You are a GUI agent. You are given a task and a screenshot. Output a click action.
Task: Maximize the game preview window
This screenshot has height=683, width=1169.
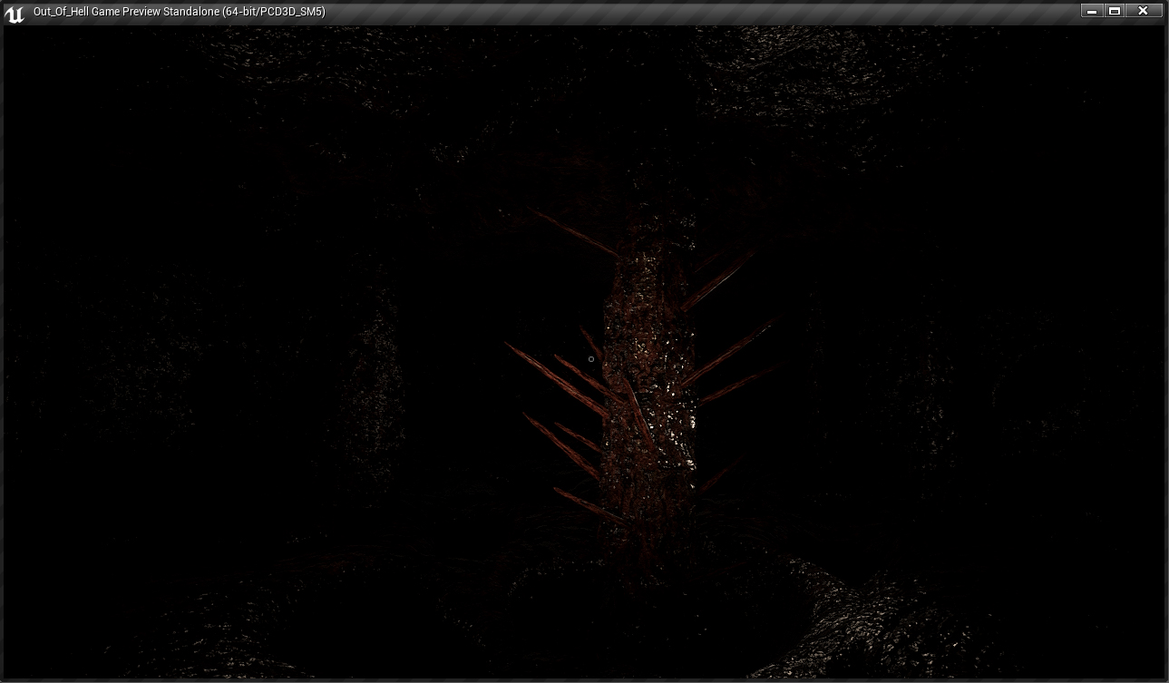(1115, 11)
